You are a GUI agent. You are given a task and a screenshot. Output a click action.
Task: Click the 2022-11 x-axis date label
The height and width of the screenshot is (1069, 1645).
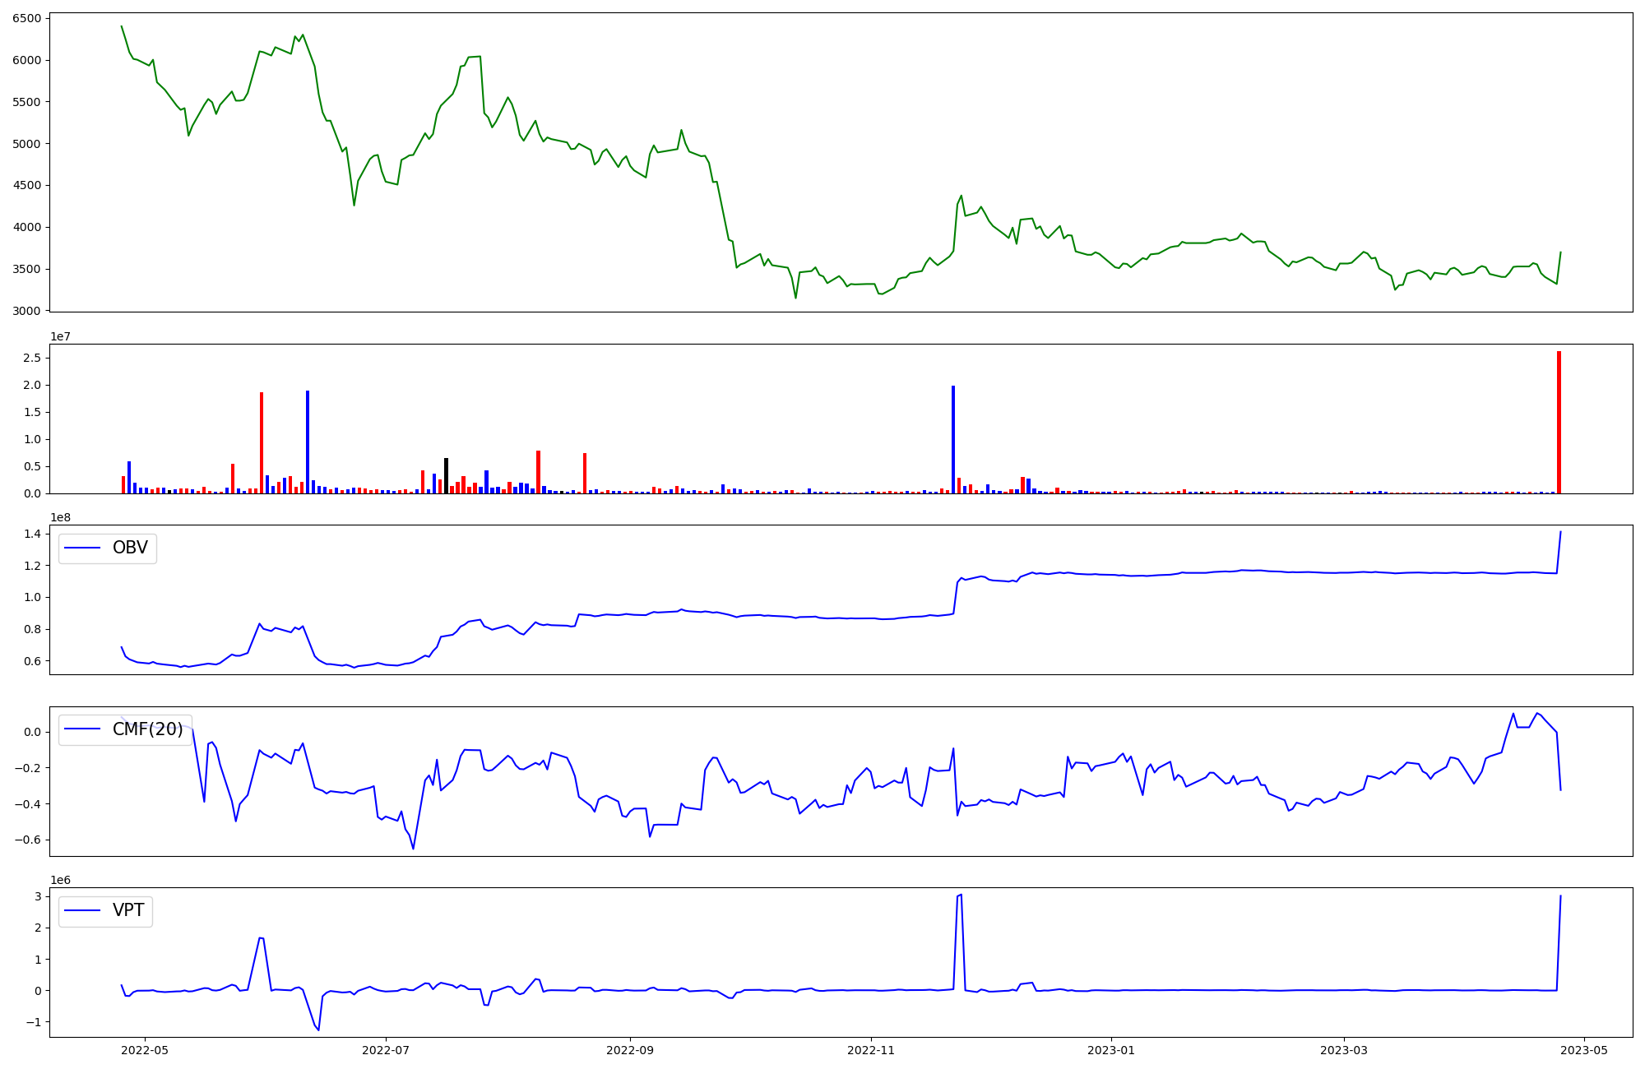pos(871,1050)
